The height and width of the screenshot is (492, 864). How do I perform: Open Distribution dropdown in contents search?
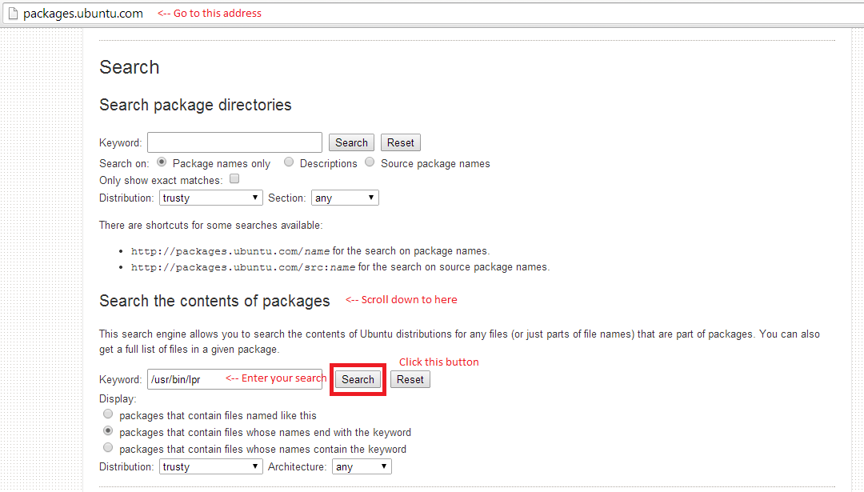[211, 466]
